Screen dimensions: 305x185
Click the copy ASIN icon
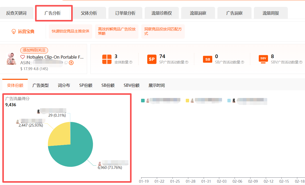[66, 63]
